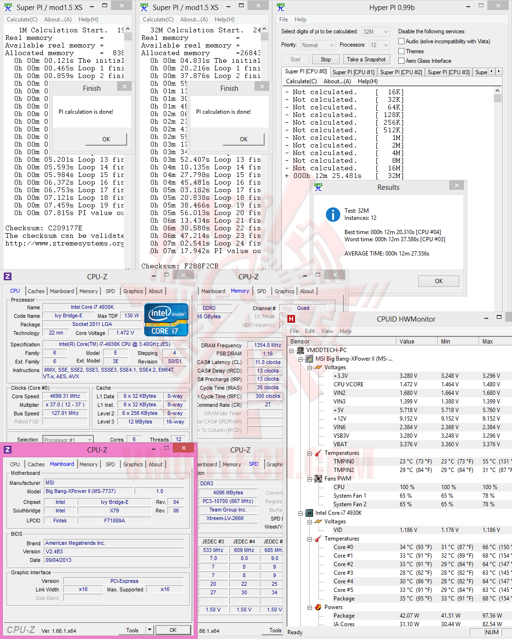
Task: Collapse Voltages under MSI Big Bang-XPower II
Action: click(309, 367)
